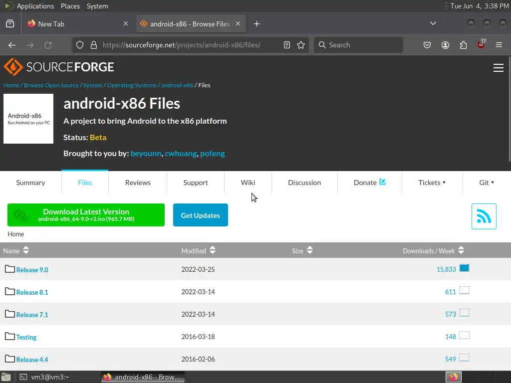Click Download Latest Version button
Image resolution: width=511 pixels, height=383 pixels.
coord(86,215)
